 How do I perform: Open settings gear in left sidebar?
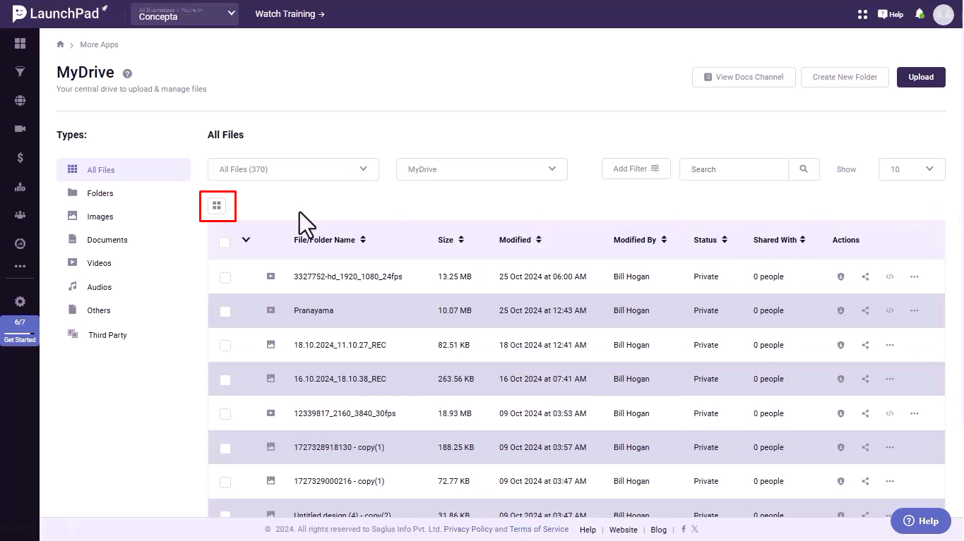pos(20,301)
